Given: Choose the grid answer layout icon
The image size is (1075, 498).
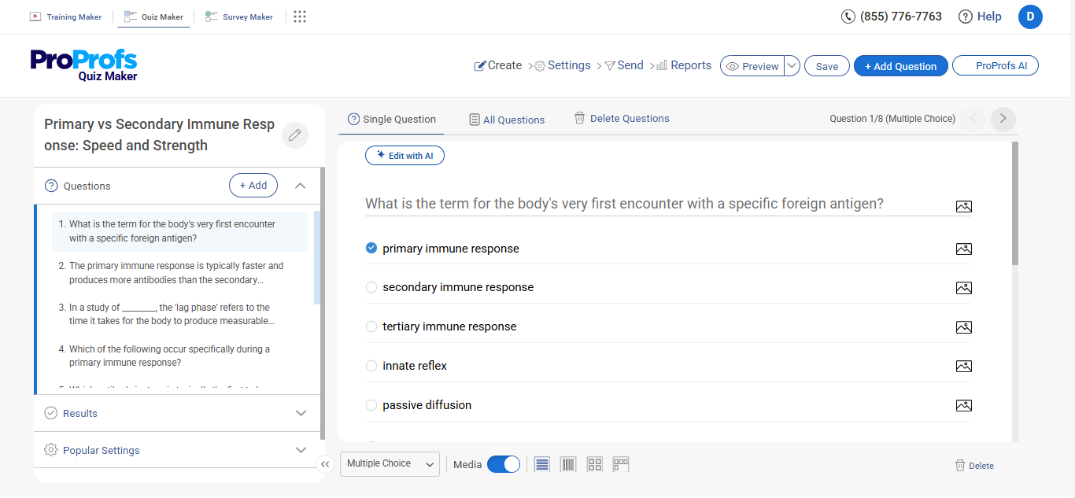Looking at the screenshot, I should [594, 464].
